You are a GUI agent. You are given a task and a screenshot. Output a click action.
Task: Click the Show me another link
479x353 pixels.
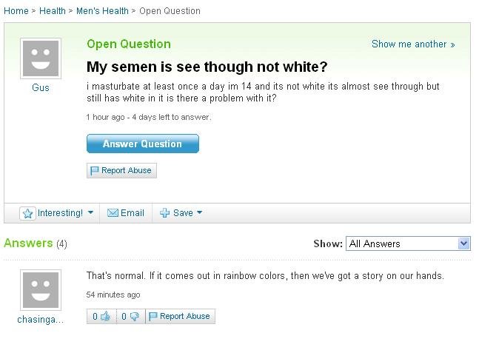(413, 44)
